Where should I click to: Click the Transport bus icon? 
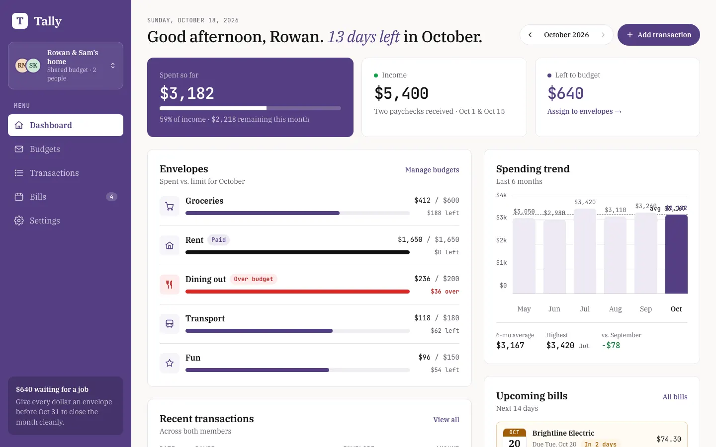pos(170,324)
